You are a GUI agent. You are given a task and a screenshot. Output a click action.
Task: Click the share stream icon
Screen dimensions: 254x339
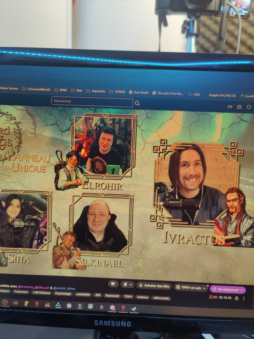[x=237, y=298]
